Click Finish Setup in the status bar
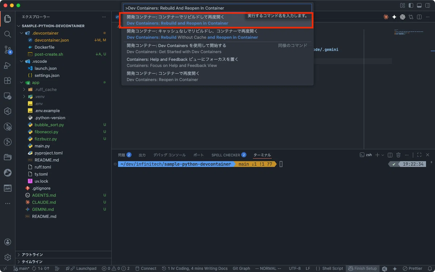The image size is (435, 272). pos(362,268)
